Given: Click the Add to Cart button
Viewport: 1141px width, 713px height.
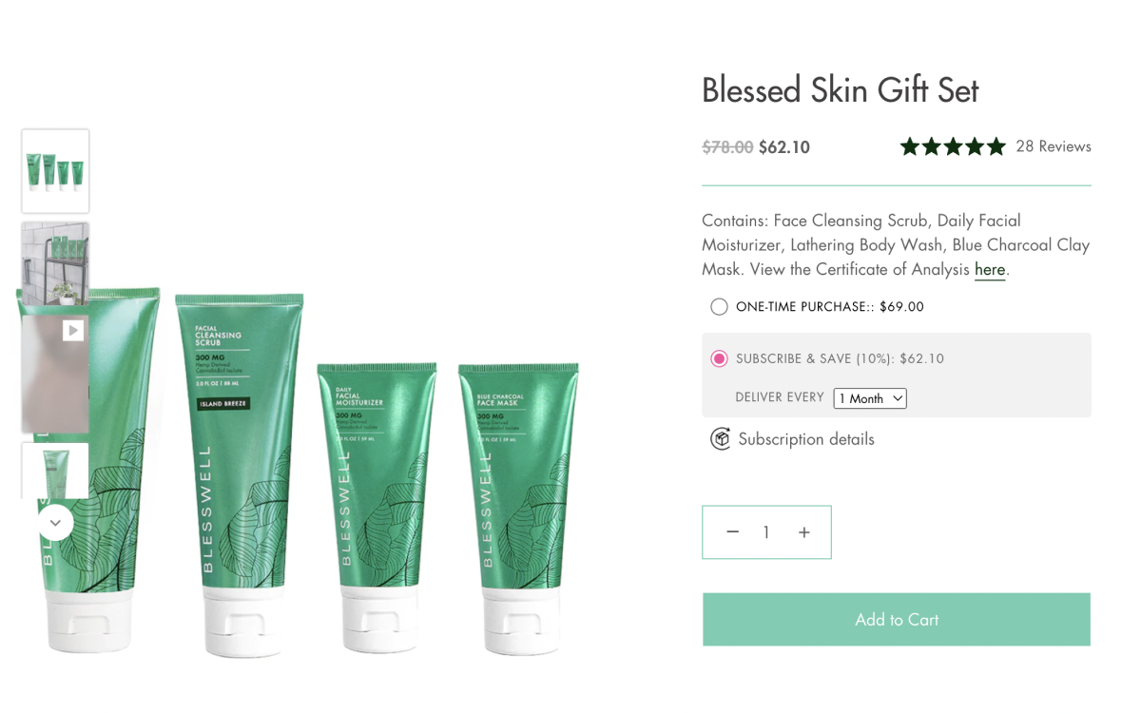Looking at the screenshot, I should coord(897,620).
